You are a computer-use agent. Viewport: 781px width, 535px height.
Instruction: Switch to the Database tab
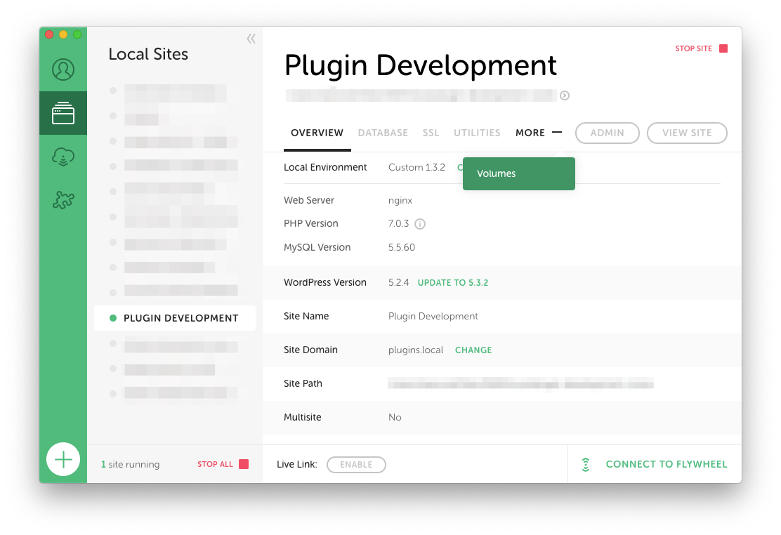(x=383, y=133)
